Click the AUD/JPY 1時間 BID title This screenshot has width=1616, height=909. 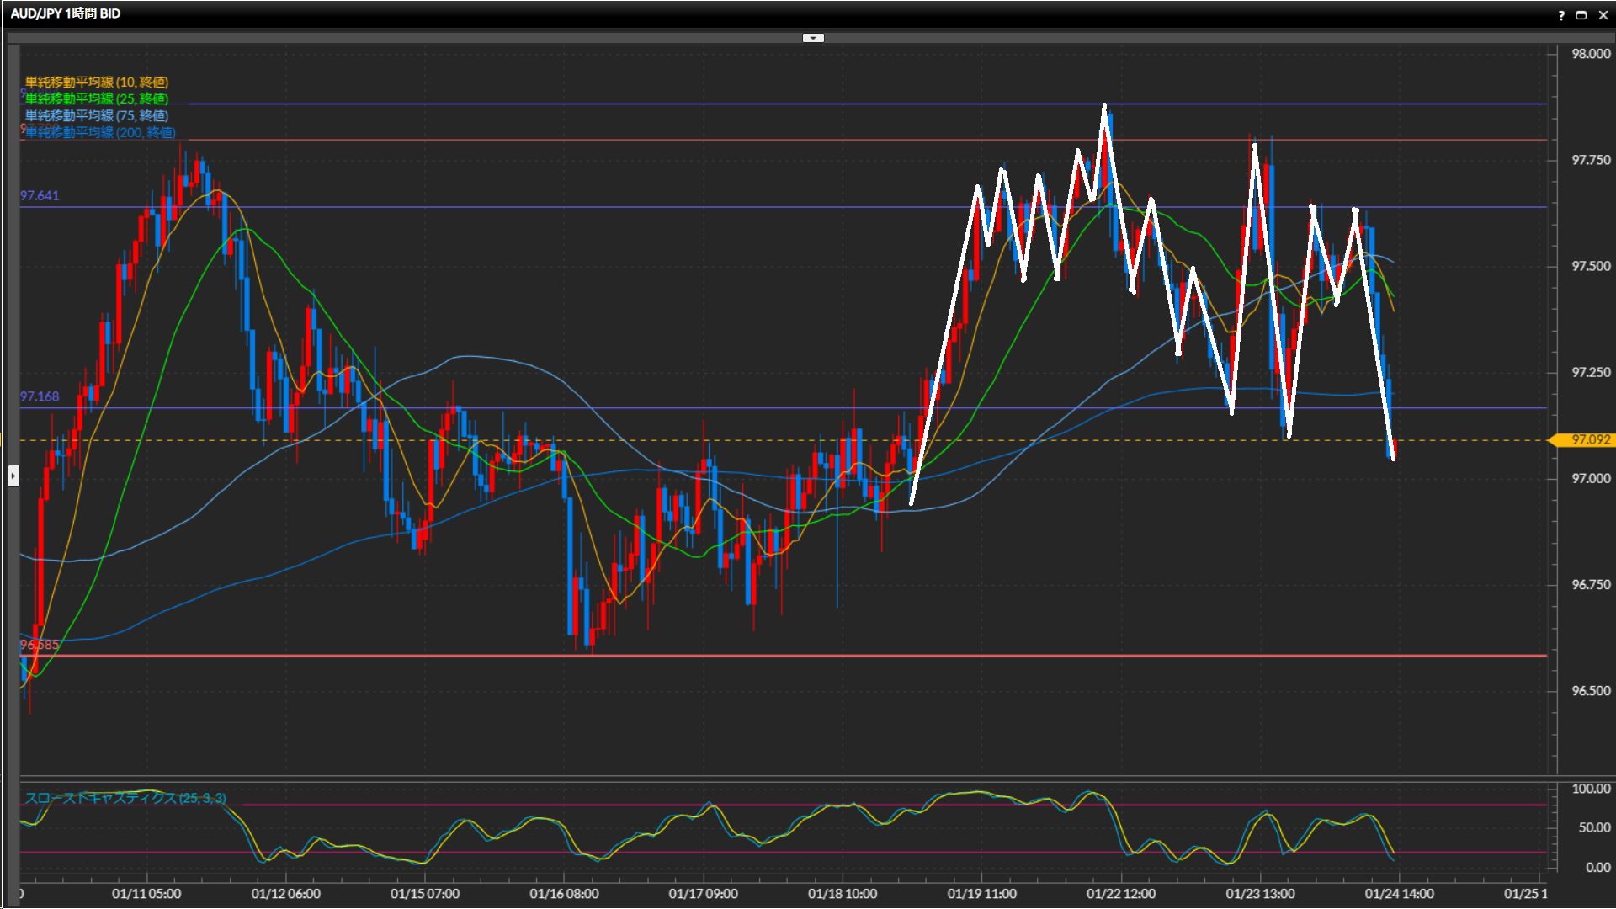pyautogui.click(x=66, y=13)
